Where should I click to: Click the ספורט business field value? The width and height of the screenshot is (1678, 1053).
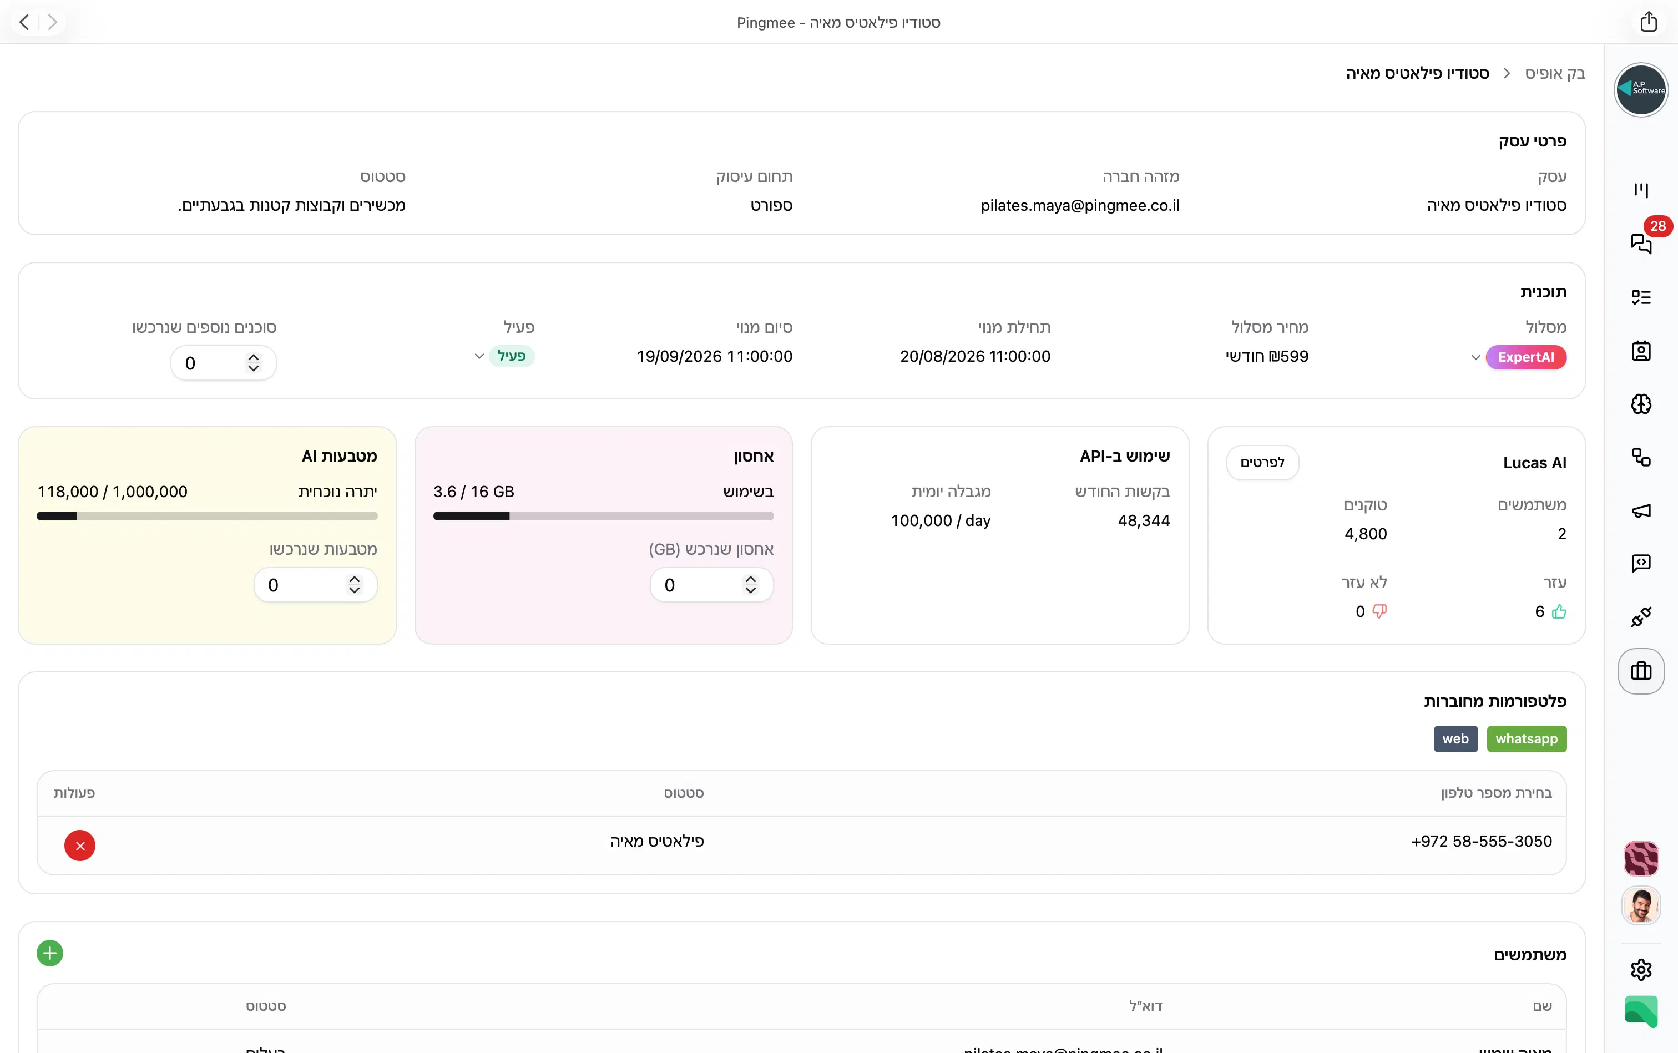pyautogui.click(x=771, y=205)
